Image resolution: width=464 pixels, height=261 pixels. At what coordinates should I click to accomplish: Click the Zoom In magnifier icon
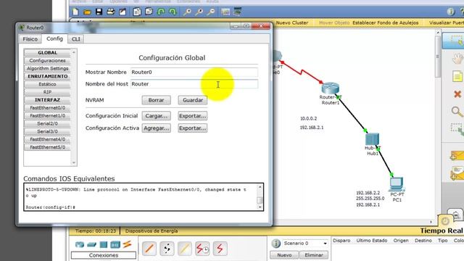coord(187,12)
